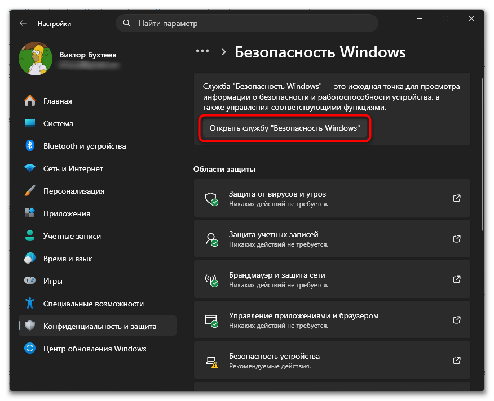Open Центр обновления Windows section
This screenshot has width=494, height=401.
(98, 349)
